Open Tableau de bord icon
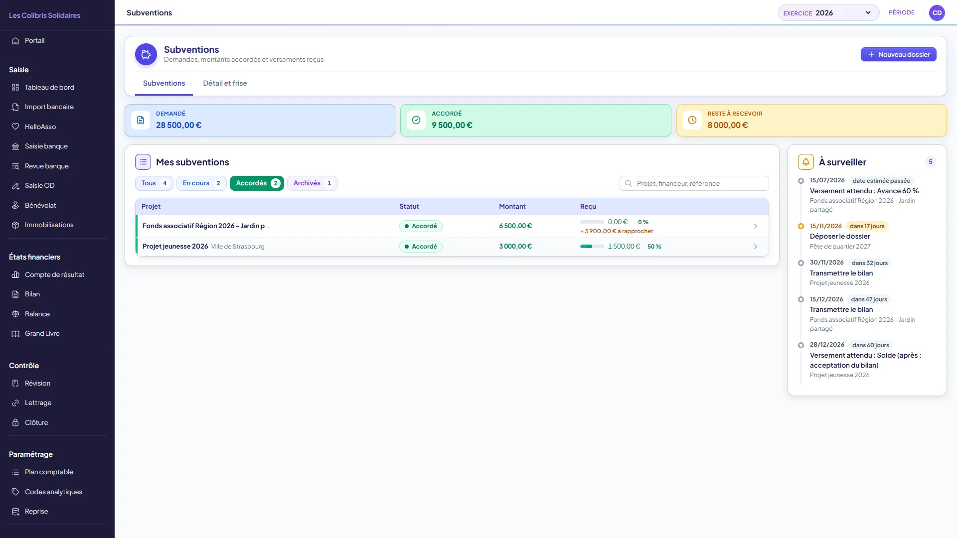Screen dimensions: 957x538 point(15,88)
